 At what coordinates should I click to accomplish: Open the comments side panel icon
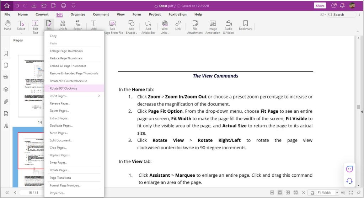click(6, 77)
